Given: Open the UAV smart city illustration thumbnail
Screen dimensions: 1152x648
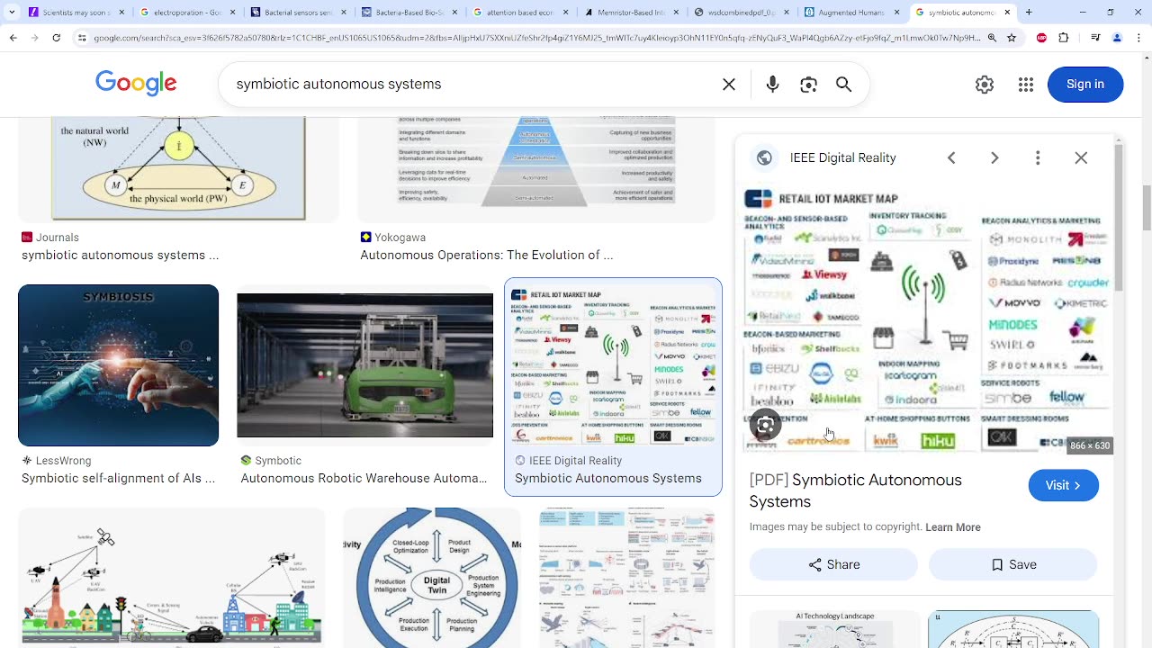Looking at the screenshot, I should click(172, 578).
